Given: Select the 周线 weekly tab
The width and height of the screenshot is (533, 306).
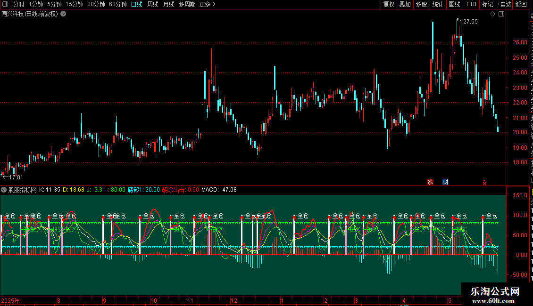Looking at the screenshot, I should (153, 4).
